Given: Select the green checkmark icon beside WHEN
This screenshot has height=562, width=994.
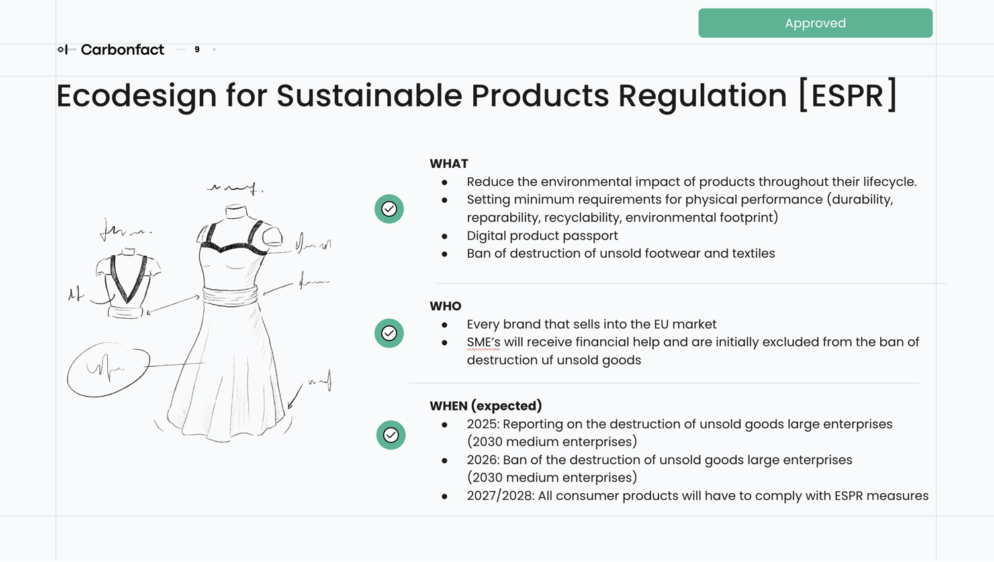Looking at the screenshot, I should click(390, 435).
